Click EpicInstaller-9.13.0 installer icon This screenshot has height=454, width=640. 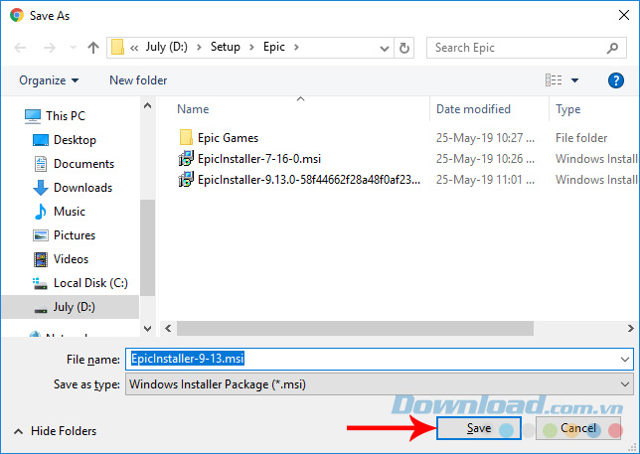pyautogui.click(x=186, y=180)
